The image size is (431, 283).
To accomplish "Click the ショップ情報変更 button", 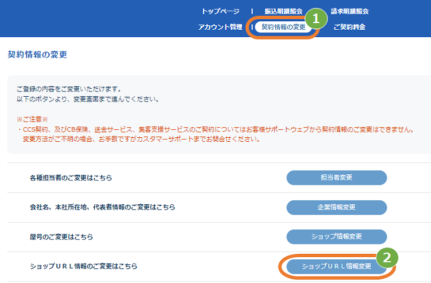I will click(x=336, y=237).
